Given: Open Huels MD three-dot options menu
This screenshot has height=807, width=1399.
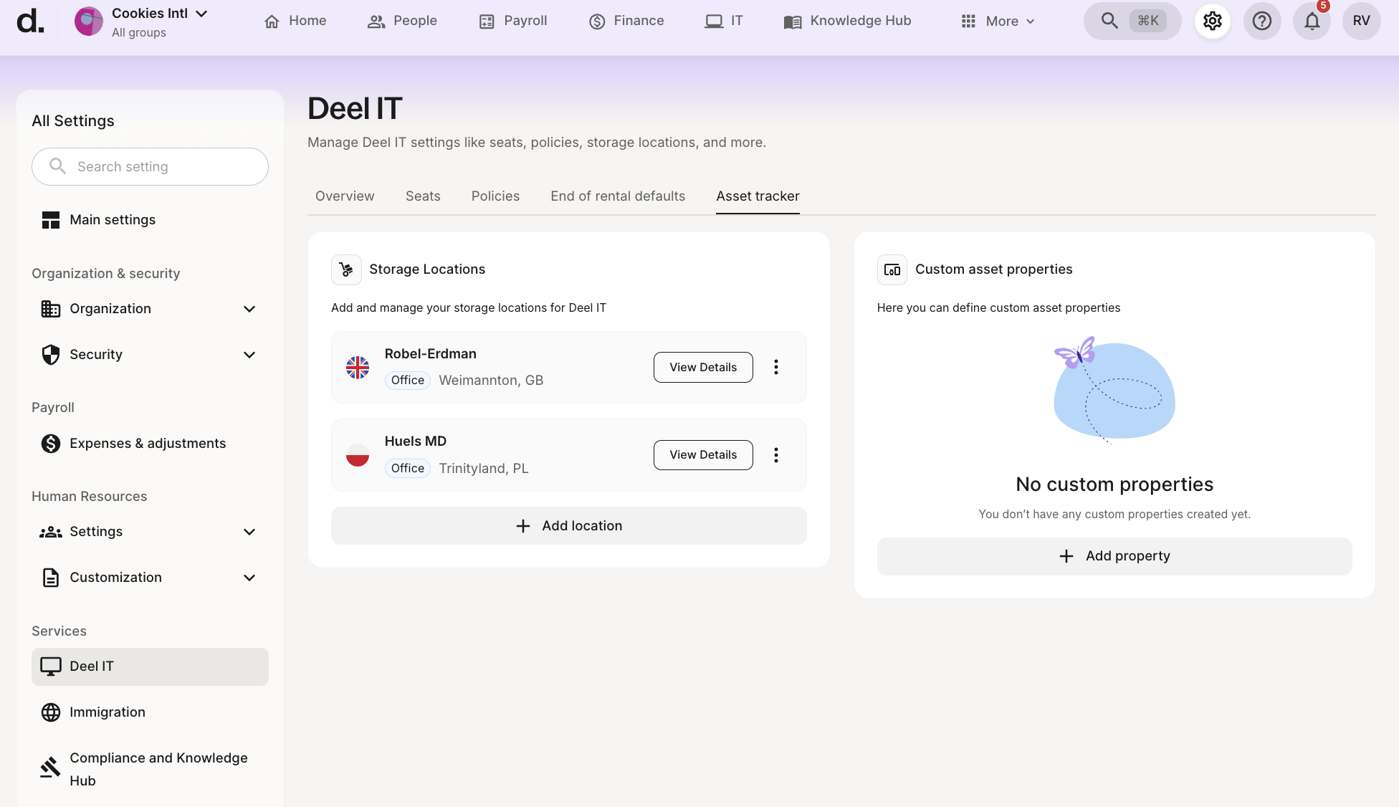Looking at the screenshot, I should (x=775, y=455).
